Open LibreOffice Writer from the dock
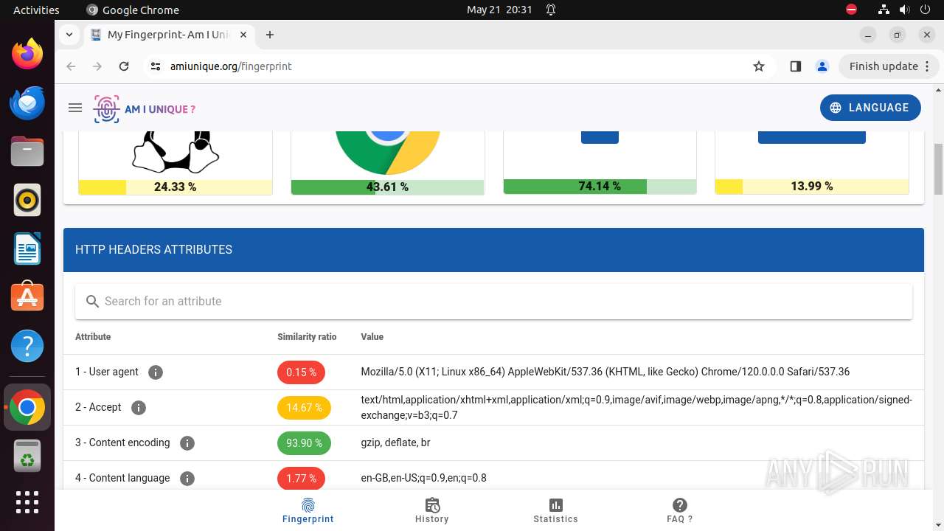This screenshot has width=944, height=531. [x=27, y=249]
